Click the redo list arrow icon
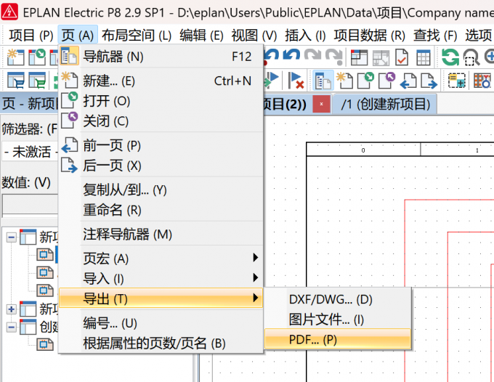494x382 pixels. point(334,57)
